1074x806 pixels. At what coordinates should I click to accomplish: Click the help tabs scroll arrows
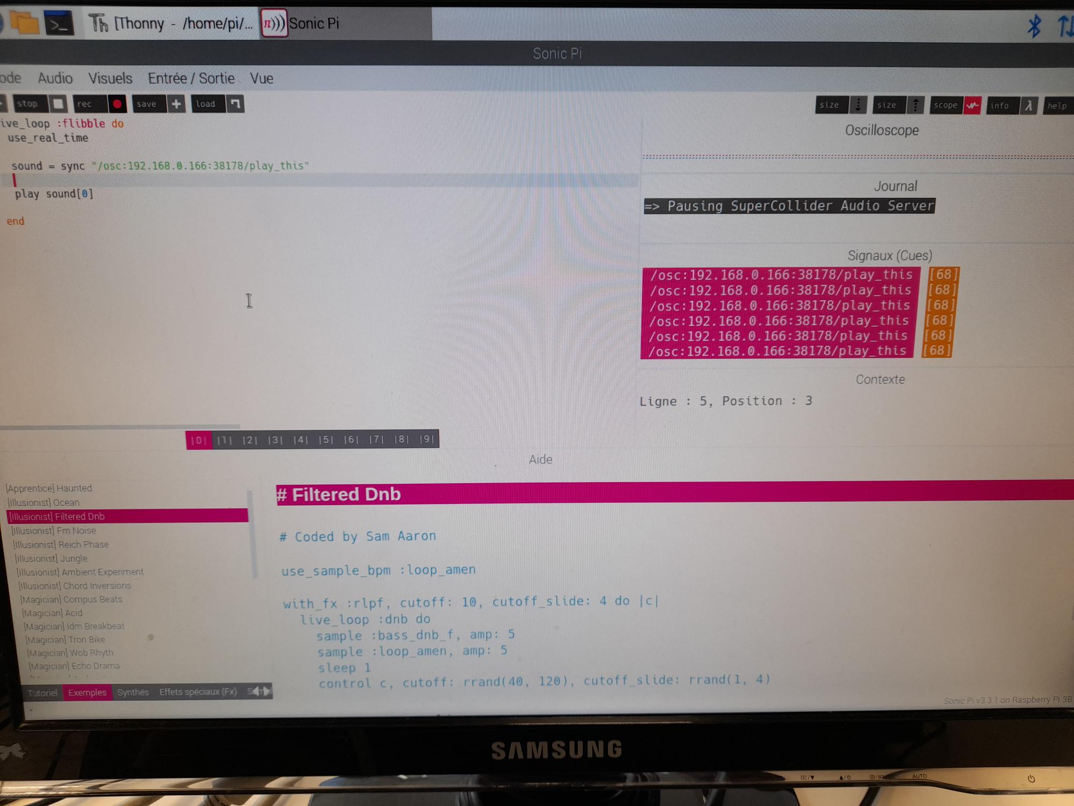pos(262,691)
